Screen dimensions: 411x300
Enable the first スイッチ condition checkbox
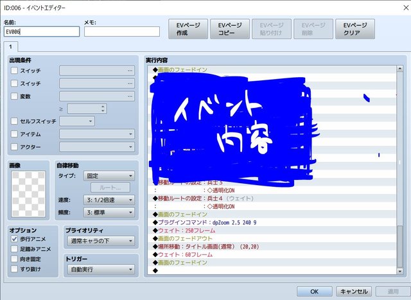pos(14,71)
